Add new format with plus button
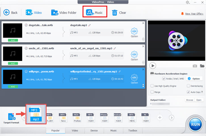The height and width of the screenshot is (136, 206). click(160, 118)
